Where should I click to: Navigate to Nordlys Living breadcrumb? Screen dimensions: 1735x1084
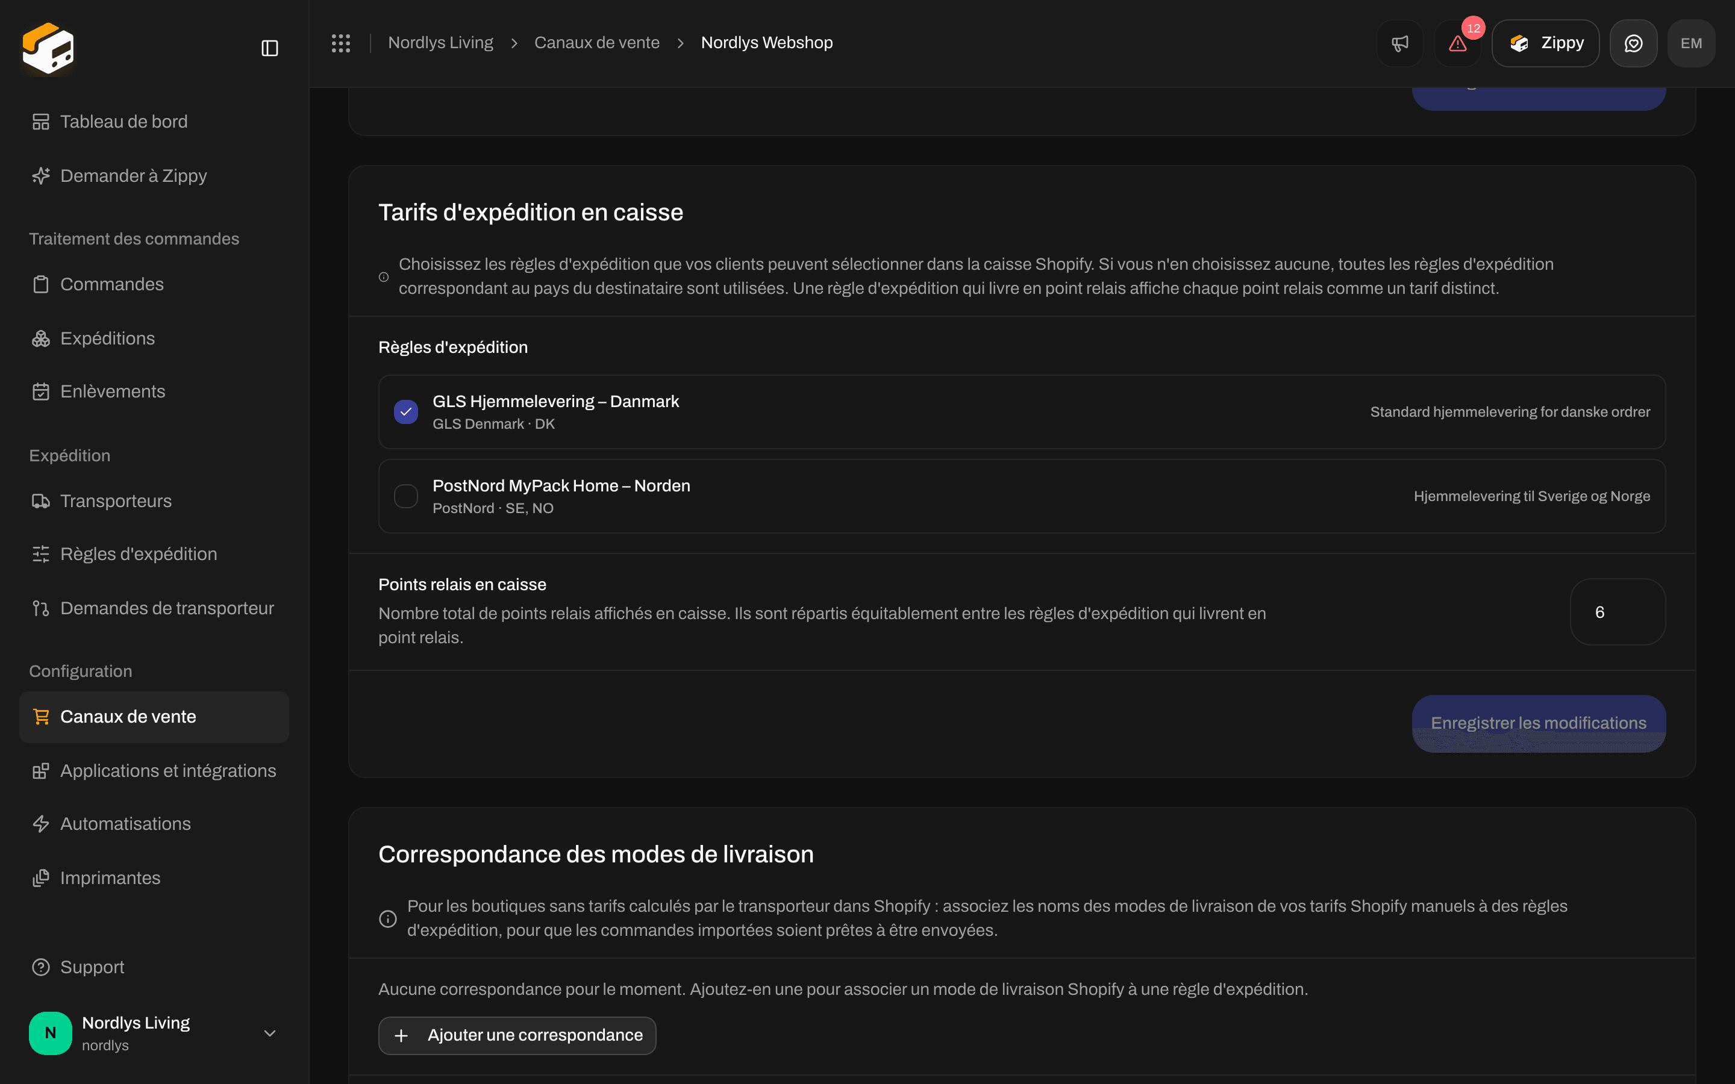(440, 43)
